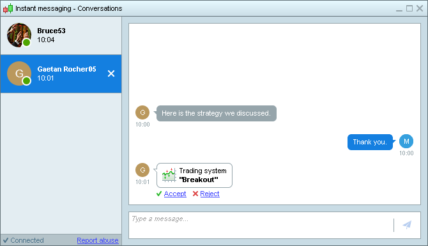Image resolution: width=428 pixels, height=246 pixels.
Task: Click the green Accept checkmark icon
Action: 159,194
